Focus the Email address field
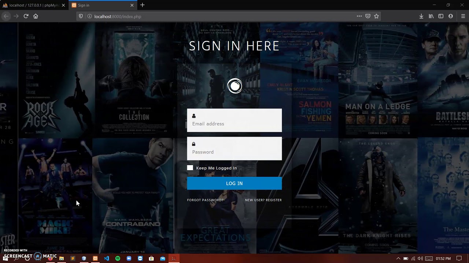 coord(234,120)
